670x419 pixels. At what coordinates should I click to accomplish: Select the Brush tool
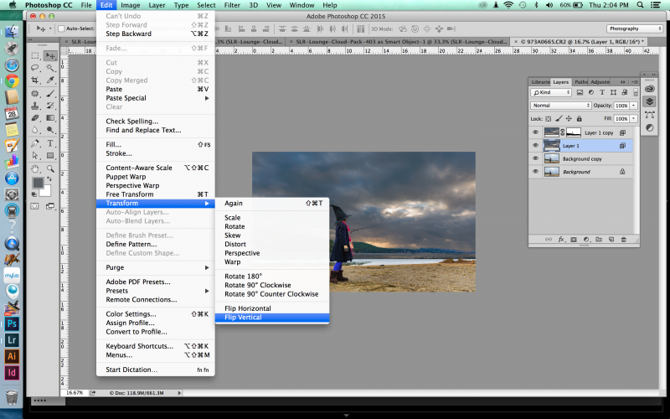[x=50, y=93]
